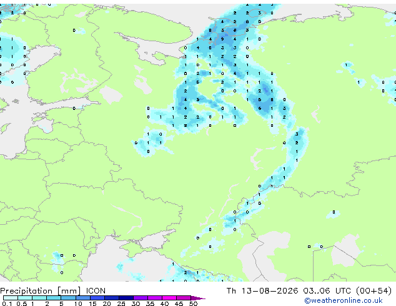Click the "30" legend scale label

(136, 304)
